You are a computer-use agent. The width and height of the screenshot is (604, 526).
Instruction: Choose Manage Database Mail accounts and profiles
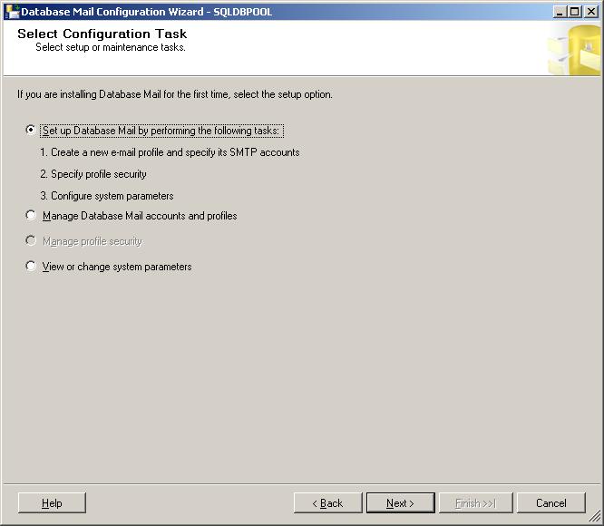[32, 216]
